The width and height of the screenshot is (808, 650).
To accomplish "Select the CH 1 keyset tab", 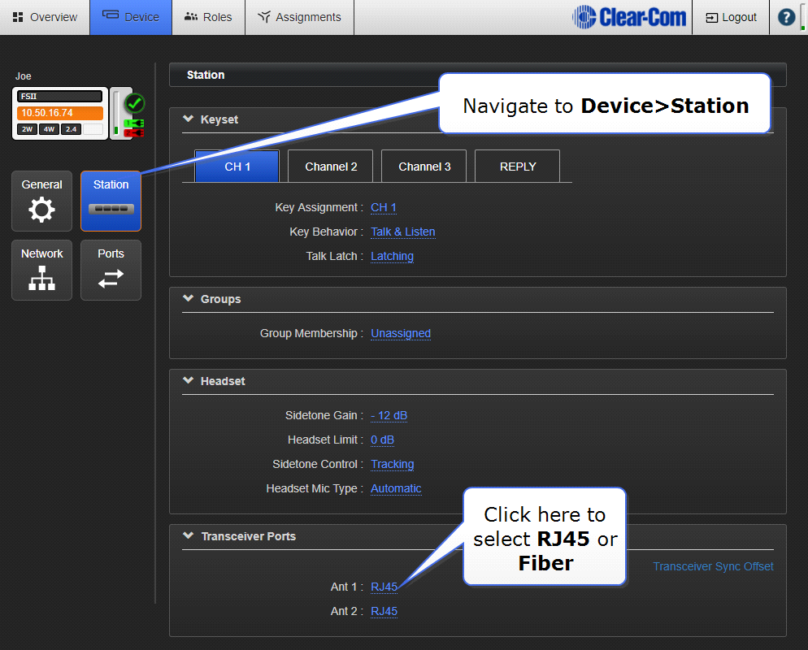I will point(237,167).
